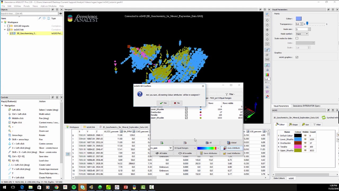This screenshot has height=191, width=339.
Task: Click the fill bucket tool icon
Action: pyautogui.click(x=267, y=70)
